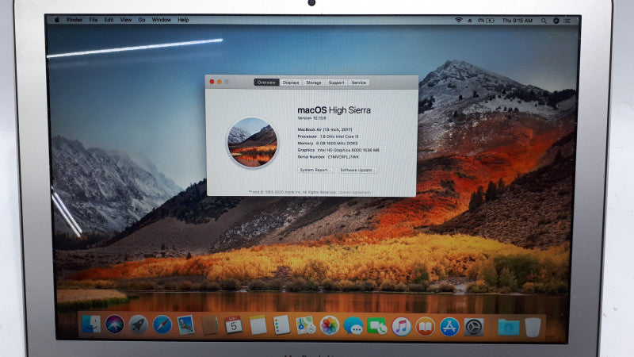Click the Siri icon in menu bar
The height and width of the screenshot is (357, 634).
tap(556, 21)
